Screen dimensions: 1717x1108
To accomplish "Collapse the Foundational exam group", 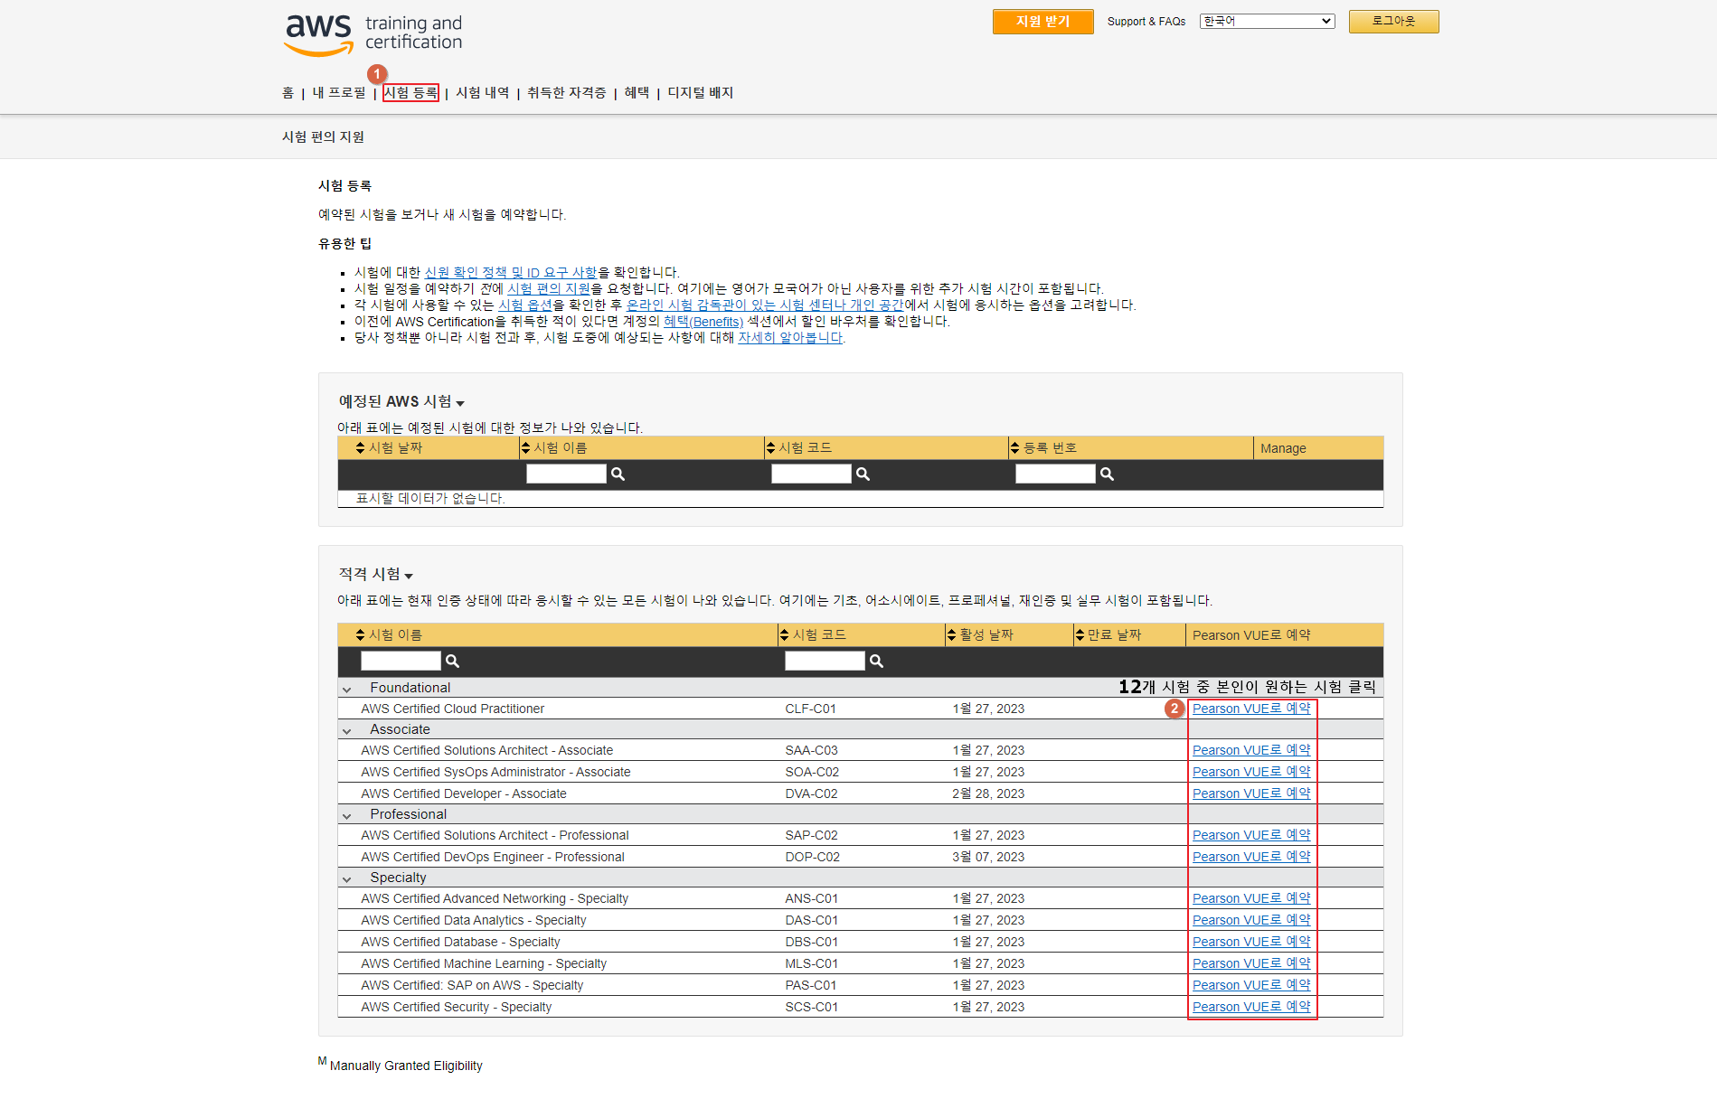I will (x=346, y=689).
